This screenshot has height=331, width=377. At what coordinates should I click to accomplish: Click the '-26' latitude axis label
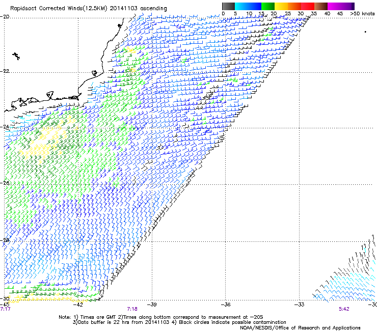click(x=5, y=183)
